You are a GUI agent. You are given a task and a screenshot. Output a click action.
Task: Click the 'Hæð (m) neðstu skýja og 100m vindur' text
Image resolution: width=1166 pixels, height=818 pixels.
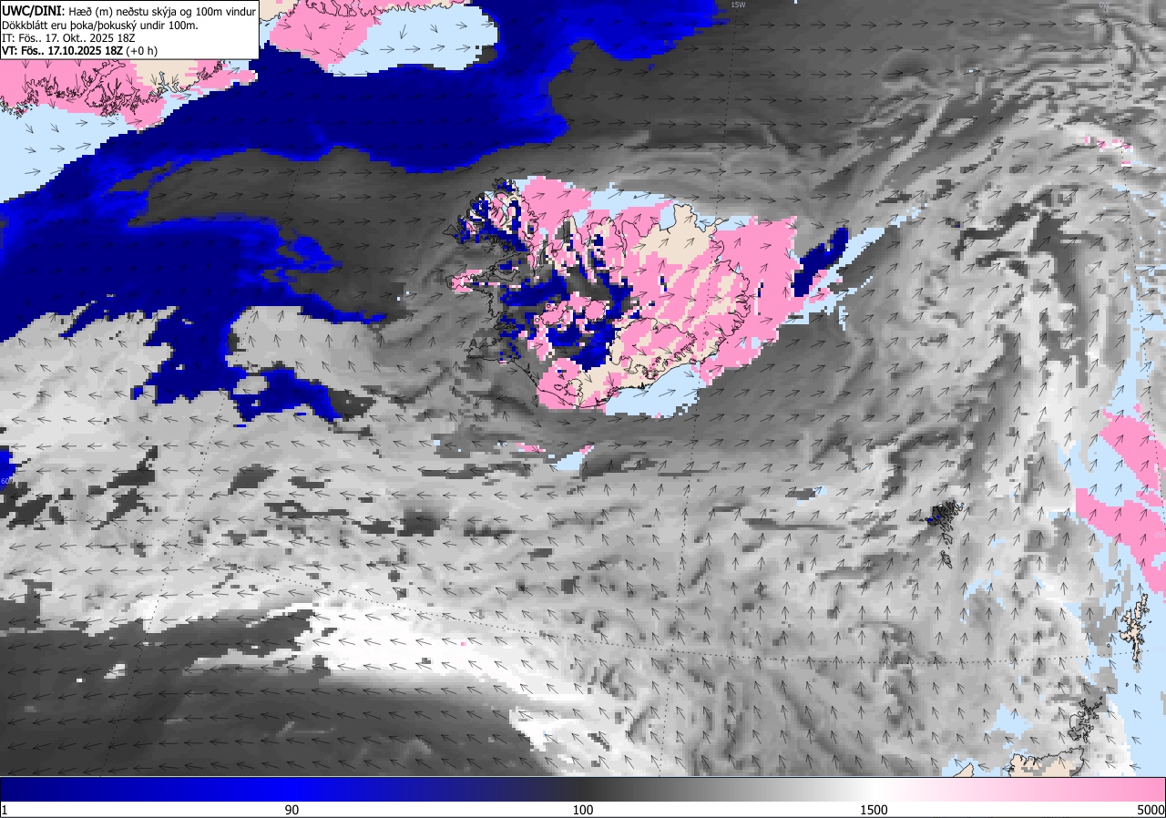[162, 10]
